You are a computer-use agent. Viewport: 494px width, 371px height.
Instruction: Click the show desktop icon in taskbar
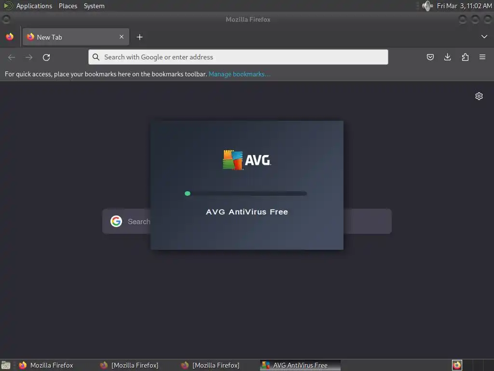pos(6,365)
